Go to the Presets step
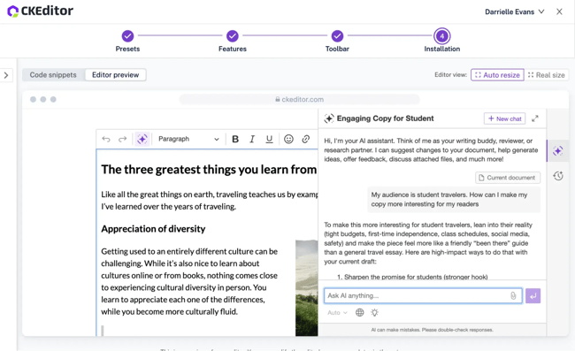The image size is (575, 351). click(127, 41)
